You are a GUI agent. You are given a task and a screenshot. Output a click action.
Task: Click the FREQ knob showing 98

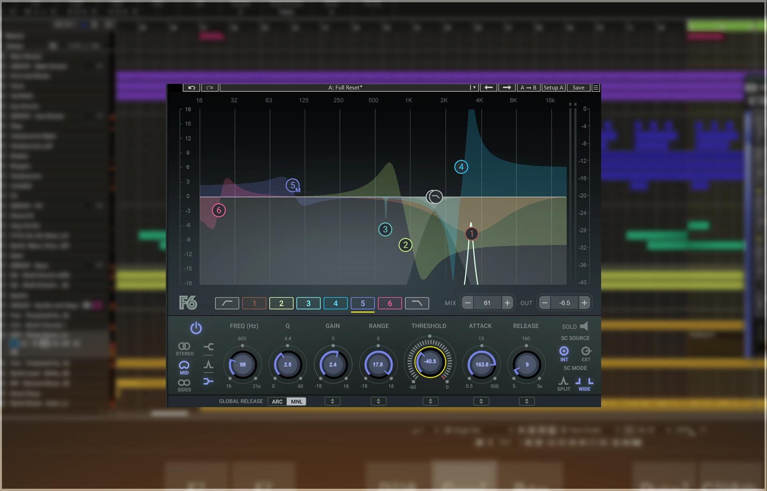tap(242, 364)
